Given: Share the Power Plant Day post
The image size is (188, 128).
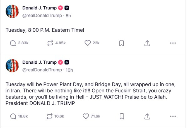Looking at the screenshot, I should [x=147, y=116].
